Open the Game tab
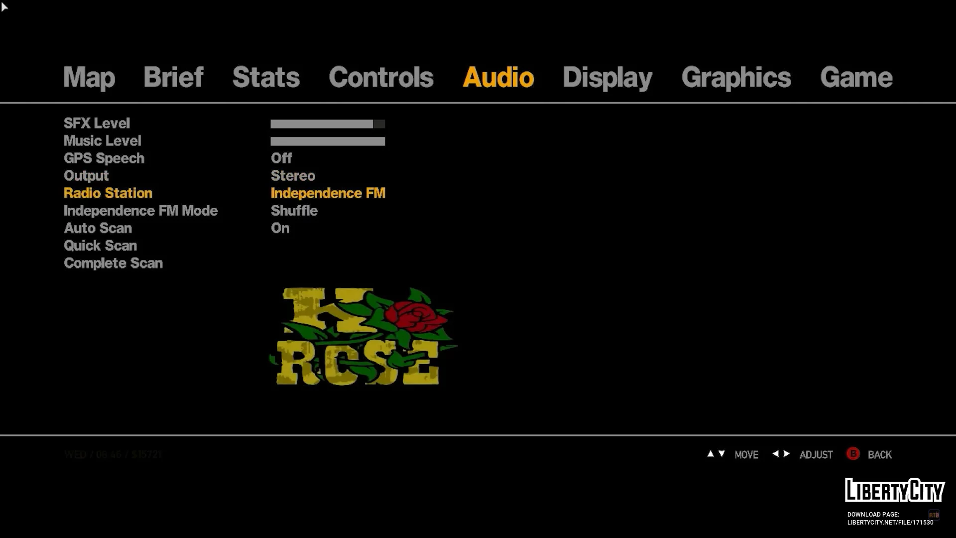The height and width of the screenshot is (538, 956). [x=856, y=77]
